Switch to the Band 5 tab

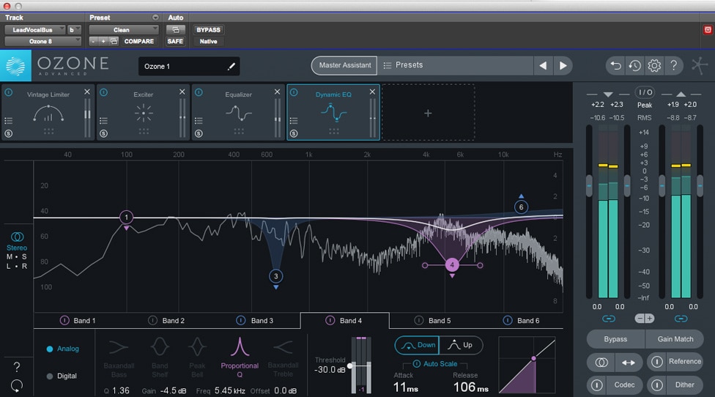click(433, 320)
